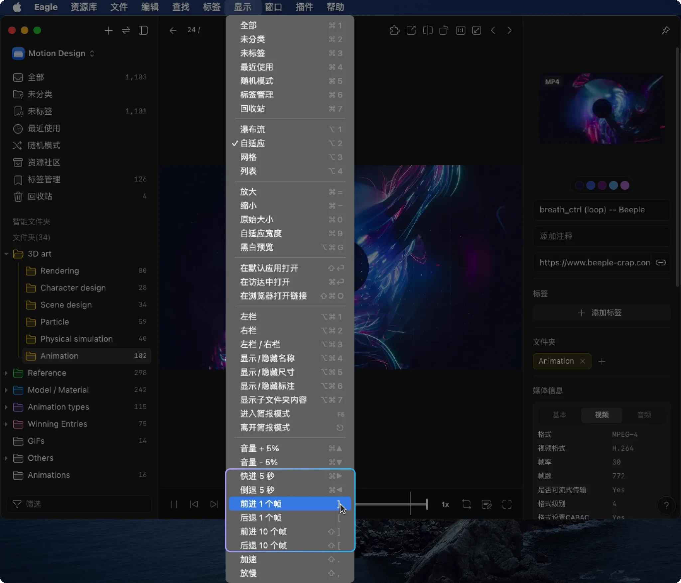Viewport: 681px width, 583px height.
Task: Click the 添加标签 button
Action: click(x=601, y=312)
